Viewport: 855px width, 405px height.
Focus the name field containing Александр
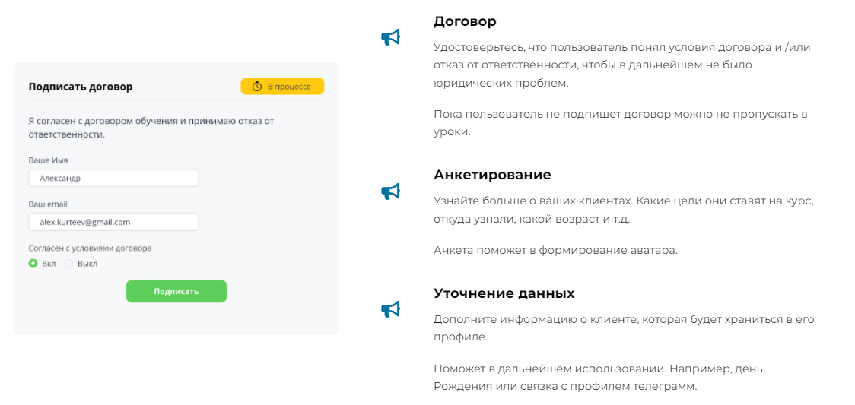pos(113,178)
